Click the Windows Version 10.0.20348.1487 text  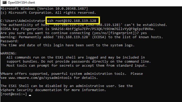coord(63,9)
